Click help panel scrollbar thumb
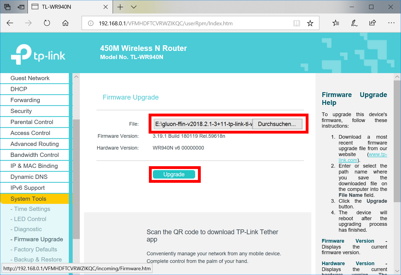This screenshot has width=401, height=275. point(397,141)
